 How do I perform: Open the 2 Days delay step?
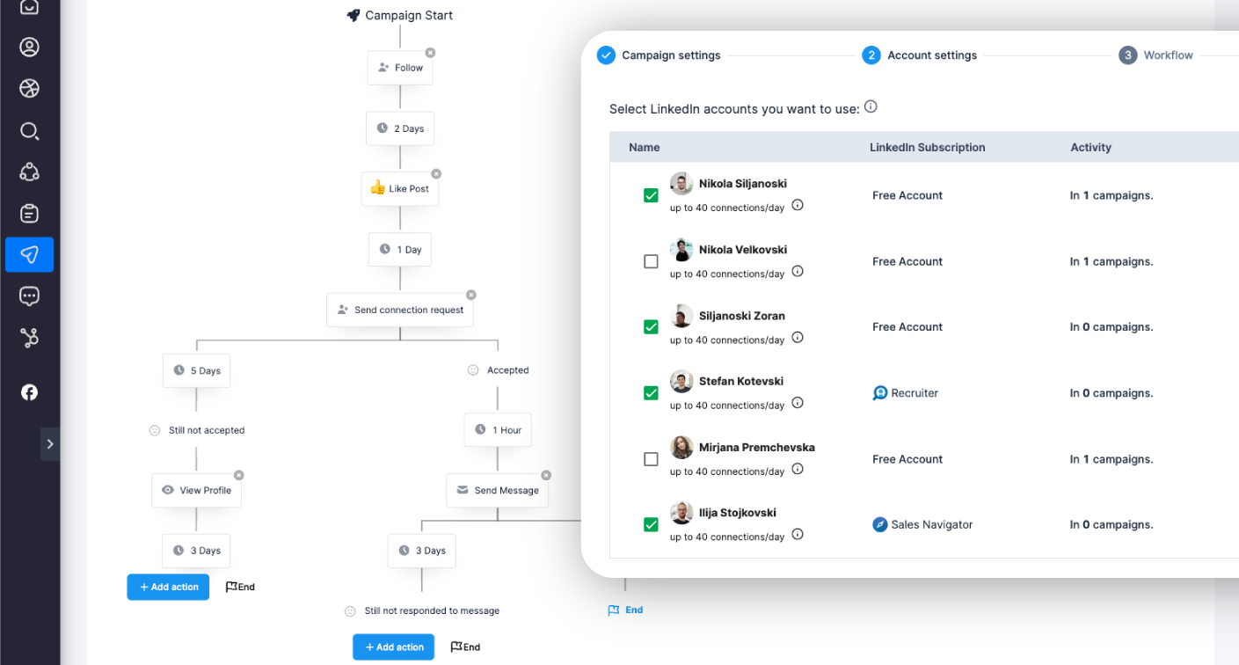(x=400, y=128)
